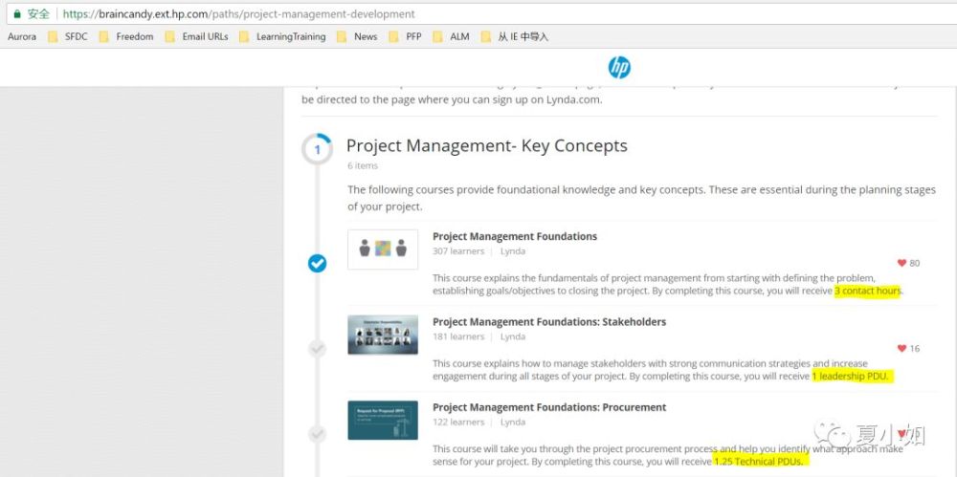957x477 pixels.
Task: Open the Freedom bookmark folder
Action: [x=125, y=36]
